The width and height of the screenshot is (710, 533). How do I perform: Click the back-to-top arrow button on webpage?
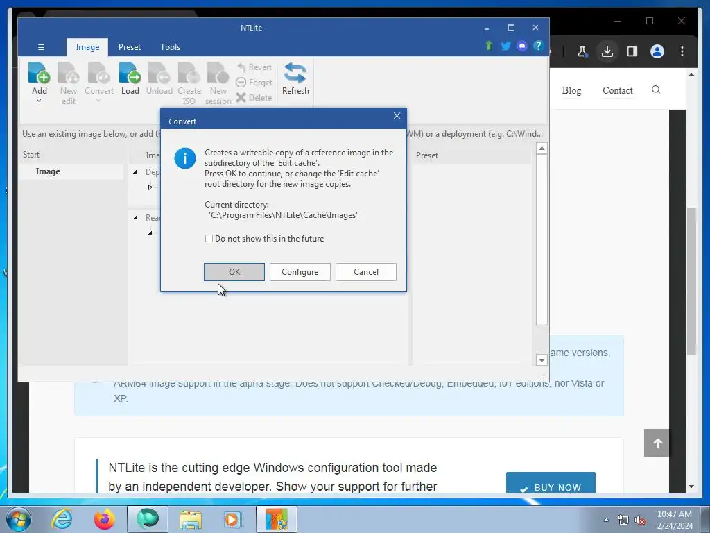(657, 443)
